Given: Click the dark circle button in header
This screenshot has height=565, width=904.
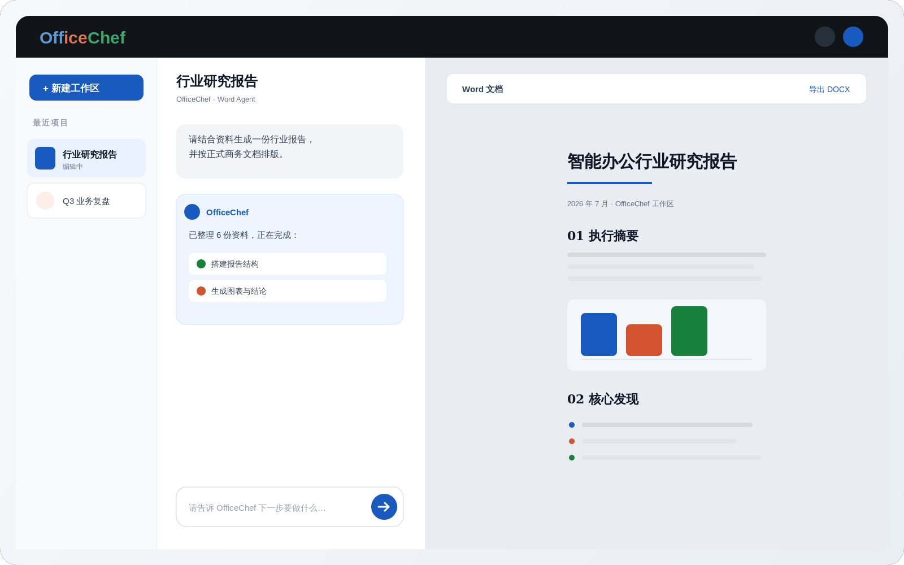Looking at the screenshot, I should 825,37.
